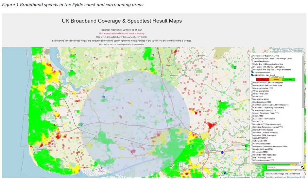Check Constituency Superfast Levels box
Viewport: 308px width, 179px height.
point(252,56)
